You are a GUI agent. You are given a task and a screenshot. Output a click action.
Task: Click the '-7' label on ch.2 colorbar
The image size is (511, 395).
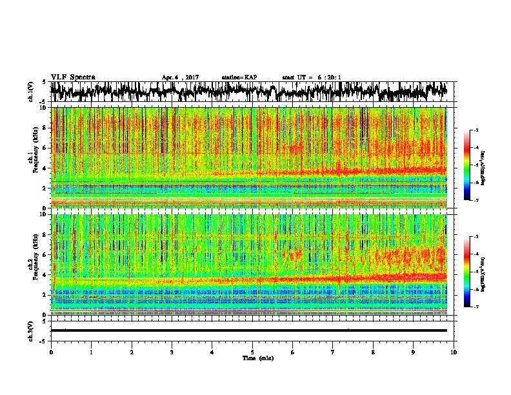(x=476, y=307)
